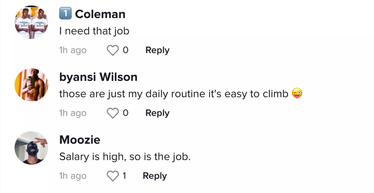Like Coleman's comment with the heart icon
Screen dimensions: 374x193
click(113, 50)
